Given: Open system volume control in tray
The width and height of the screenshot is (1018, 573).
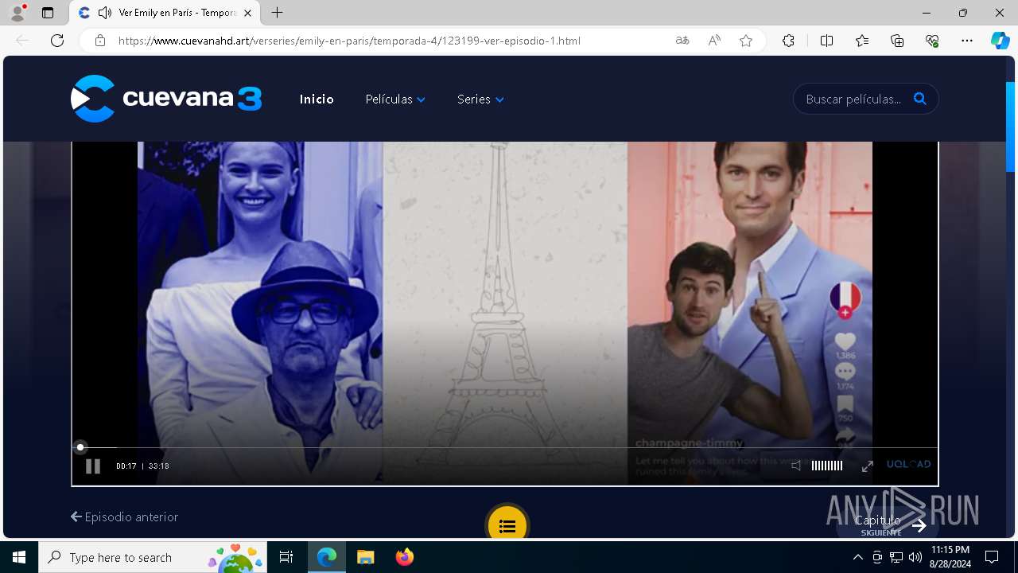Looking at the screenshot, I should pyautogui.click(x=915, y=557).
